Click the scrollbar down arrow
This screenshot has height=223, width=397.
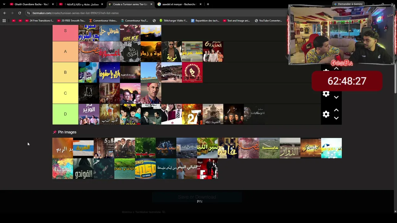[x=395, y=212]
